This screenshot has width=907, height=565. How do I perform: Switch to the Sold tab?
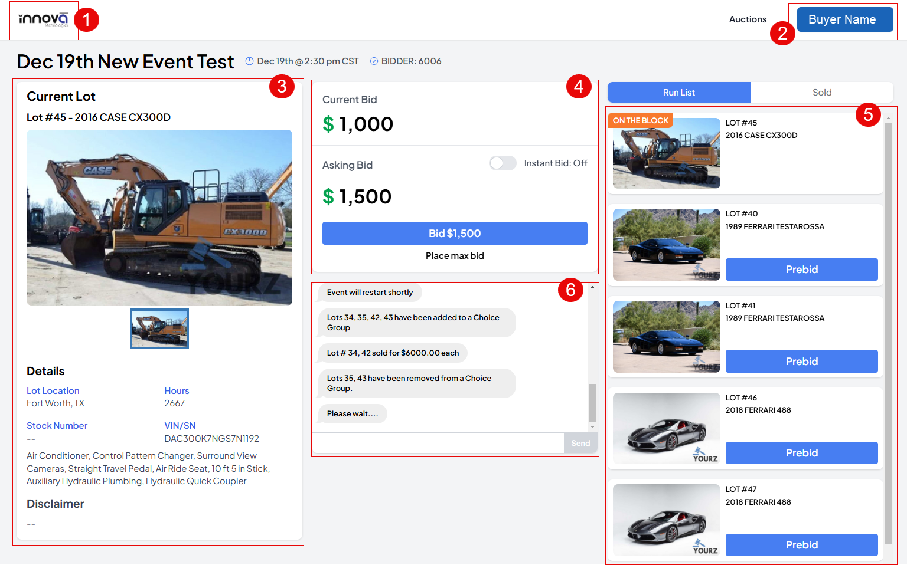[x=822, y=93]
